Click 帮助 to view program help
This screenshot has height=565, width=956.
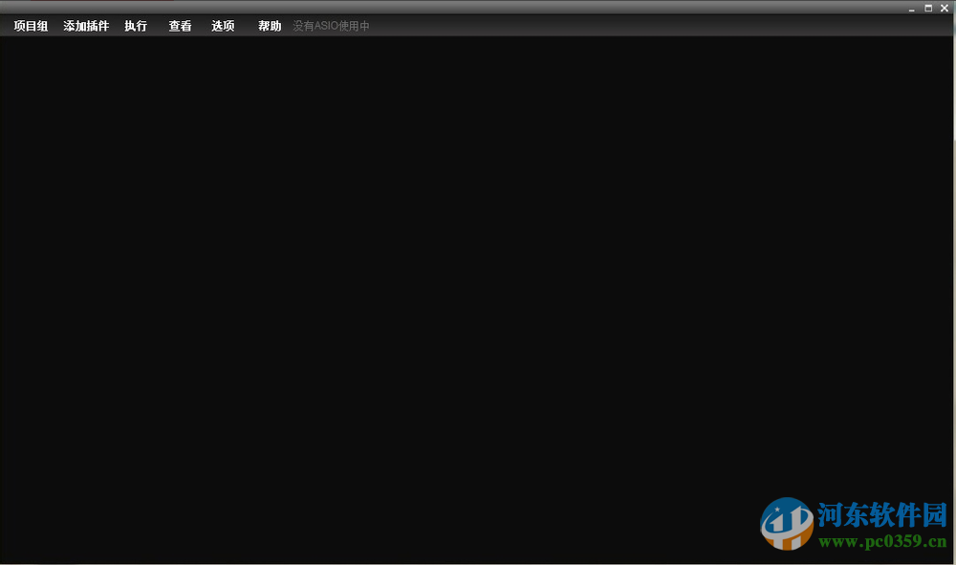[x=269, y=26]
